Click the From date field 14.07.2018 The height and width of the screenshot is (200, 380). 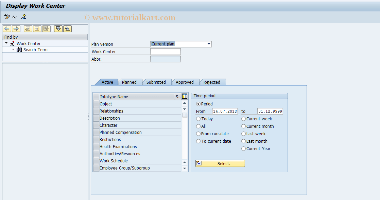tap(225, 111)
